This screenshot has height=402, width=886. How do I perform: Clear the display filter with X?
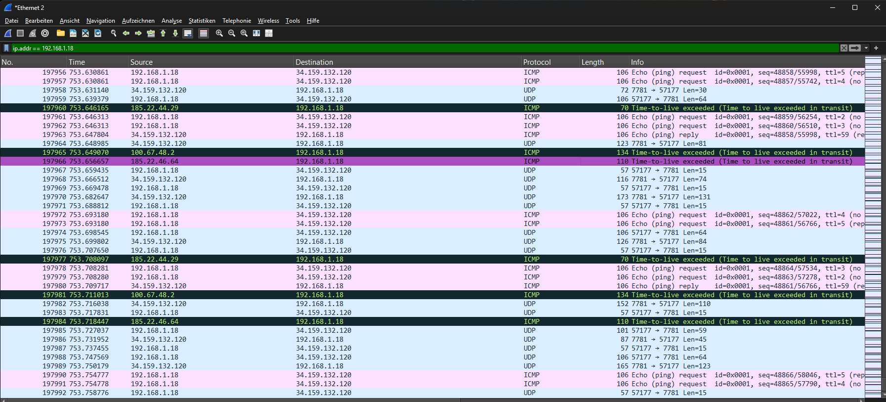pos(844,48)
